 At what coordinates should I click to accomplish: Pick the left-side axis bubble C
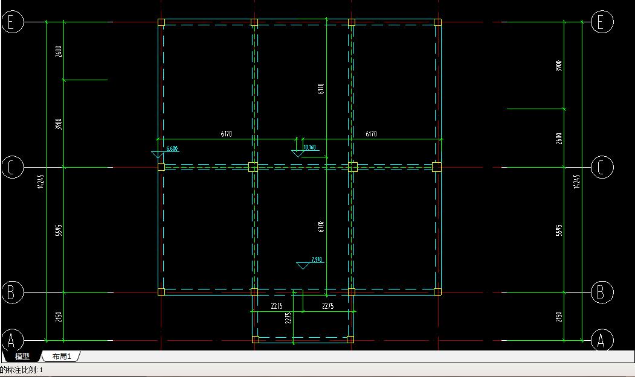coord(12,167)
